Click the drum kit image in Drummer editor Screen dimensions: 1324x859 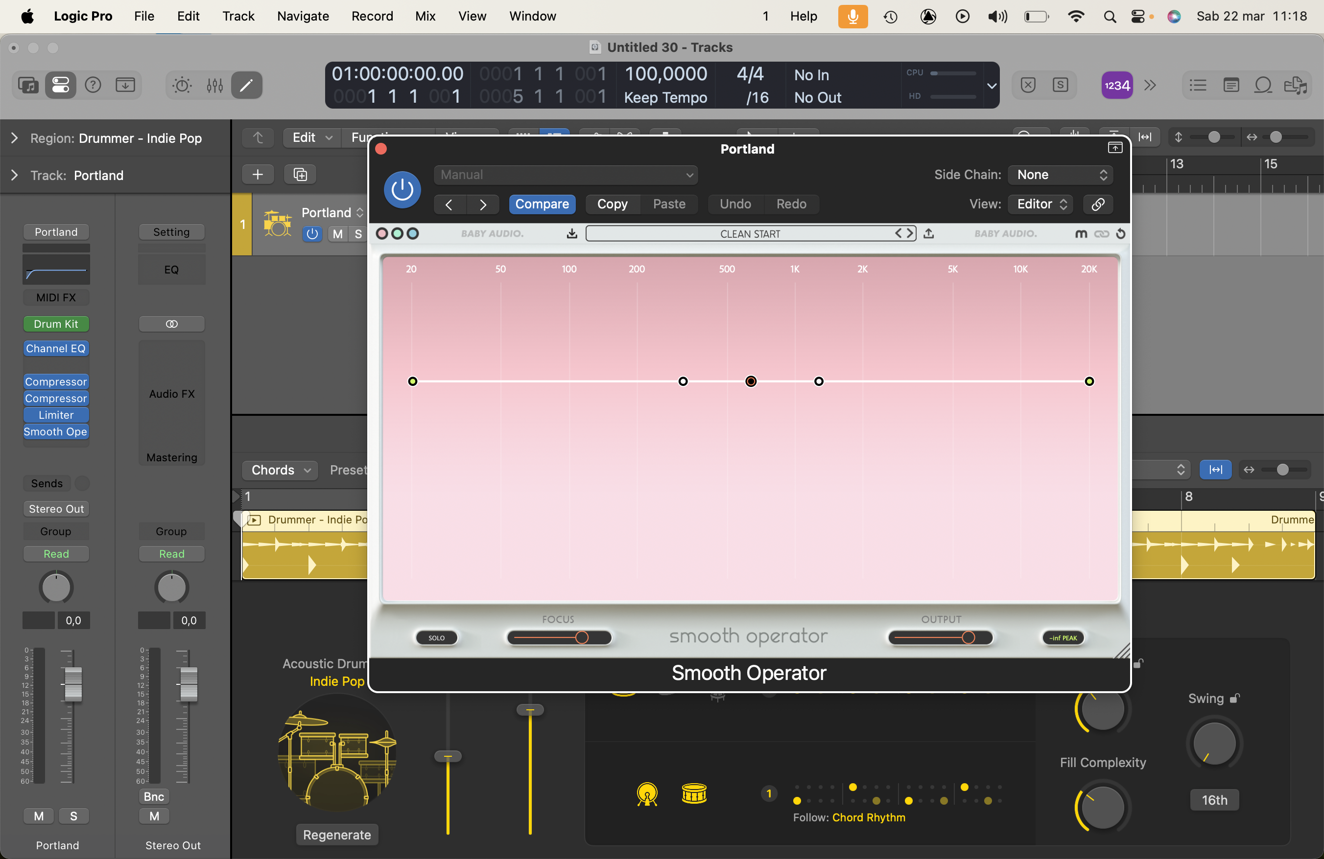[x=337, y=753]
